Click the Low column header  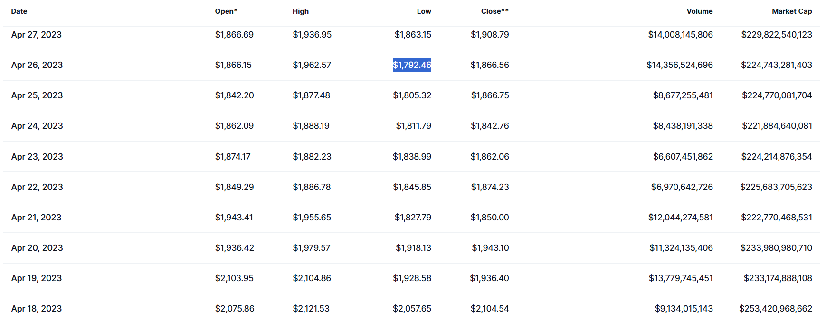(424, 11)
